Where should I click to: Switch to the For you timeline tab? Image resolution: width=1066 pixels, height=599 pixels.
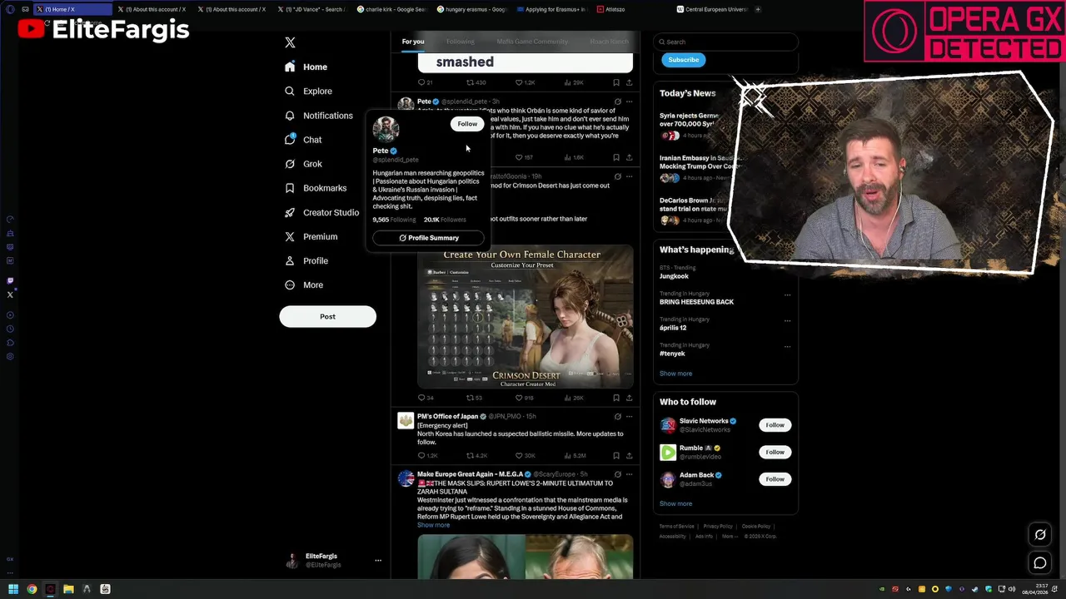pos(413,42)
